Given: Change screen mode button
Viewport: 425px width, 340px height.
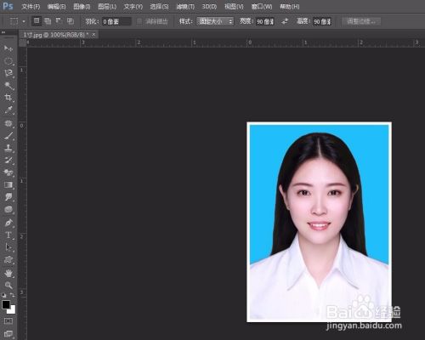Looking at the screenshot, I should [8, 334].
